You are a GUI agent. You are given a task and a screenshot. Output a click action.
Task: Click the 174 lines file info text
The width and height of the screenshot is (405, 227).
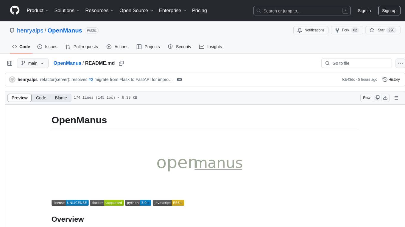(x=105, y=98)
